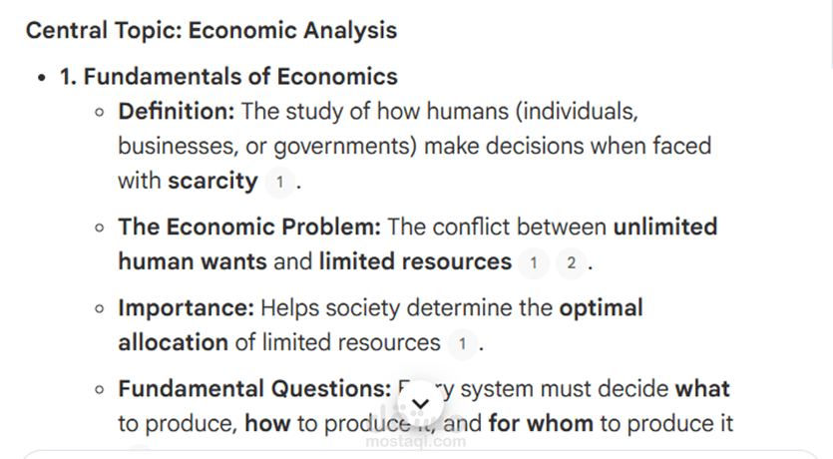Click the 1. Fundamentals of Economics heading
The height and width of the screenshot is (459, 833).
pyautogui.click(x=228, y=77)
